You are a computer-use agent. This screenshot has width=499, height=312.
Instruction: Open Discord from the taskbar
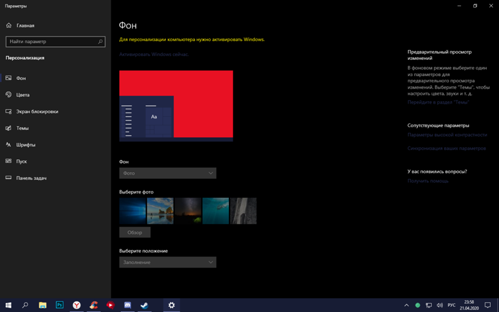coord(127,305)
